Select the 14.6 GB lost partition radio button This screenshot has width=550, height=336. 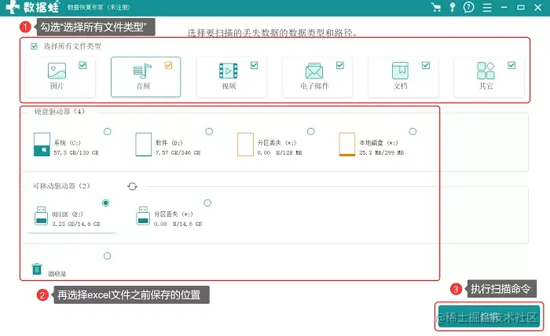(207, 203)
